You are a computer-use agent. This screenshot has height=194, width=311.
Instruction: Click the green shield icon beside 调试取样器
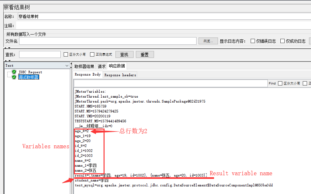pos(14,77)
